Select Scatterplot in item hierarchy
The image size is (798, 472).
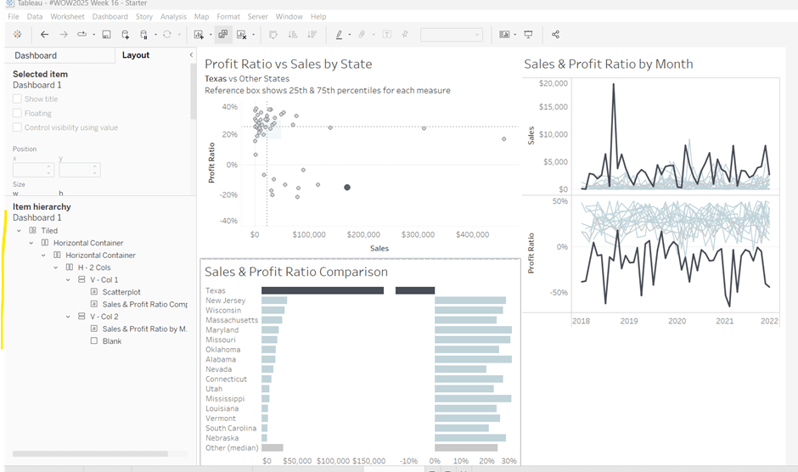tap(121, 292)
